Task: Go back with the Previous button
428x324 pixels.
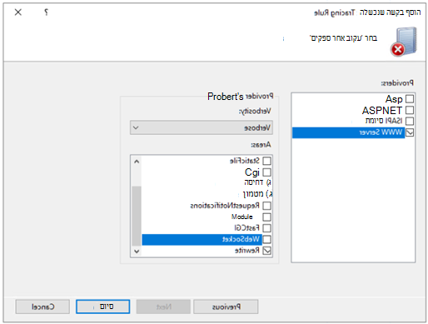Action: (226, 307)
